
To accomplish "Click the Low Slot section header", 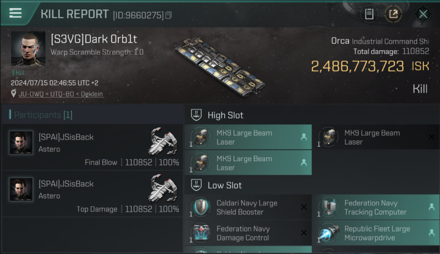I will point(224,185).
